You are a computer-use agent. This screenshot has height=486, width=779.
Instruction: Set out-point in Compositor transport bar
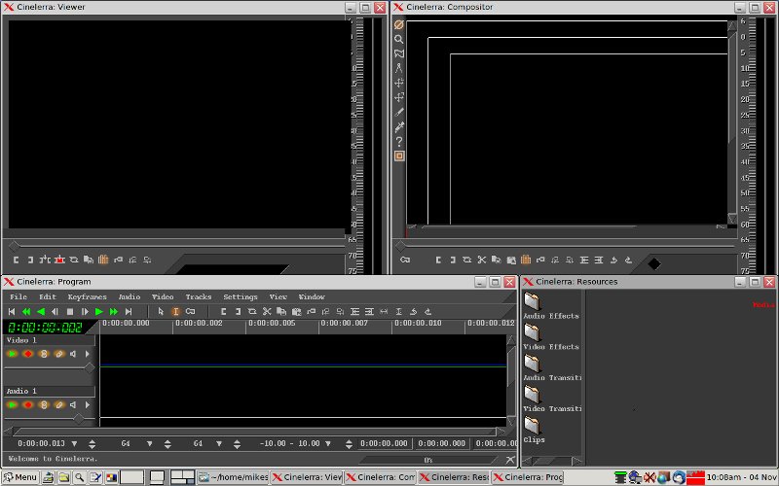tap(452, 260)
